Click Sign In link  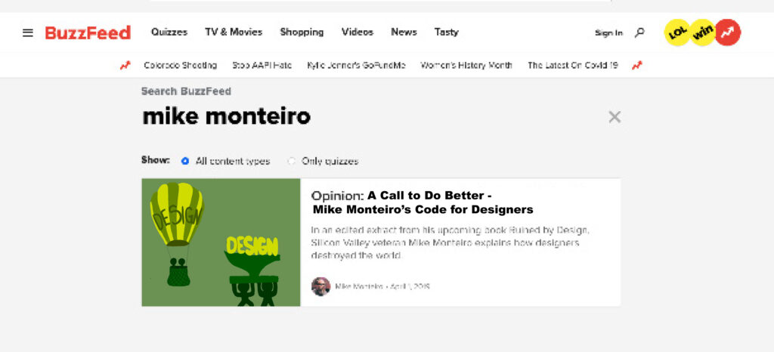click(608, 33)
